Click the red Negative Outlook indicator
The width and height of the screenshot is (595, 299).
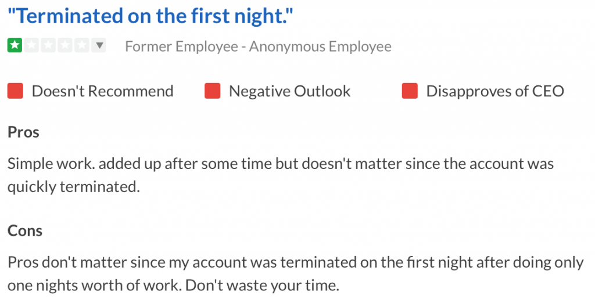point(213,91)
